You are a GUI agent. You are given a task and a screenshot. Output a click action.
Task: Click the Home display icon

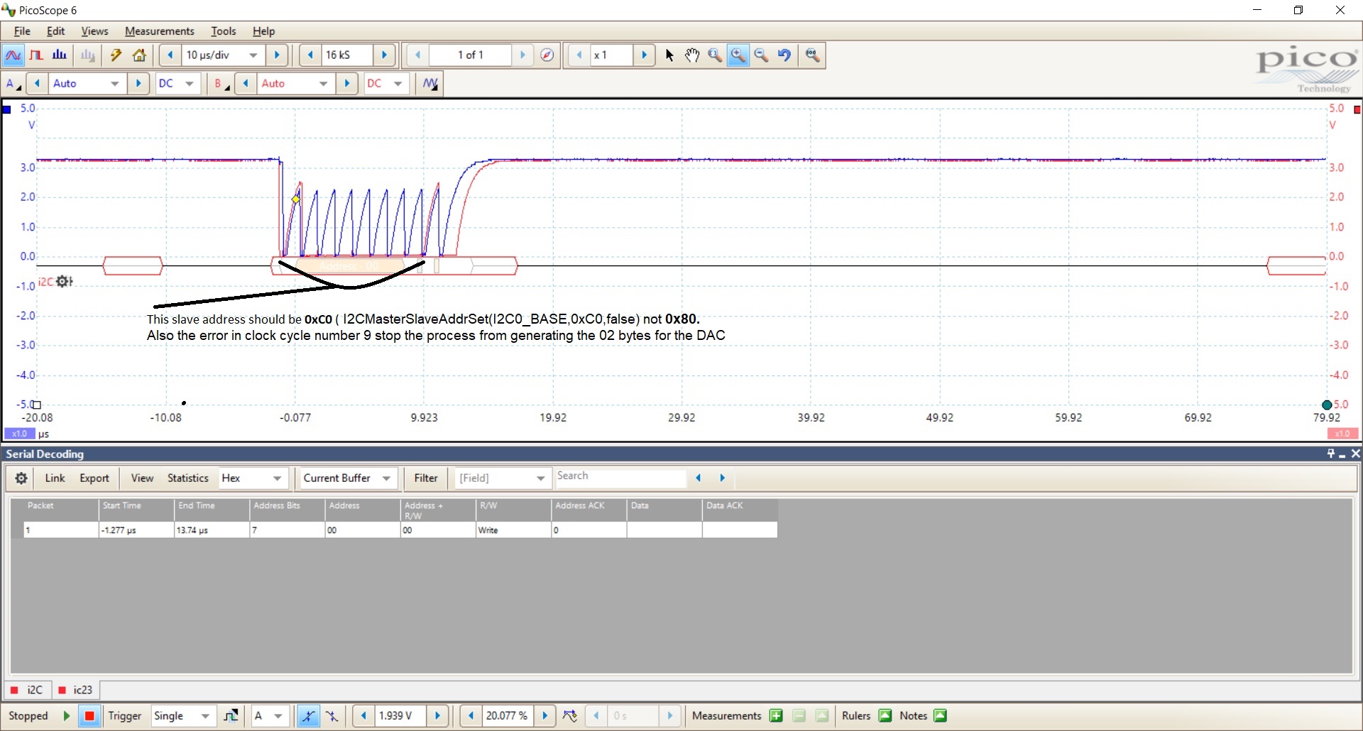click(x=140, y=55)
